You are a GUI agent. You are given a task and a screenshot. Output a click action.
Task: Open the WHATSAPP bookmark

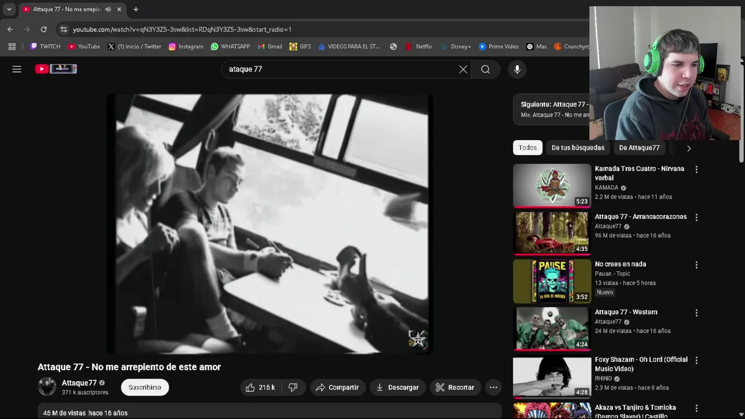click(x=230, y=47)
